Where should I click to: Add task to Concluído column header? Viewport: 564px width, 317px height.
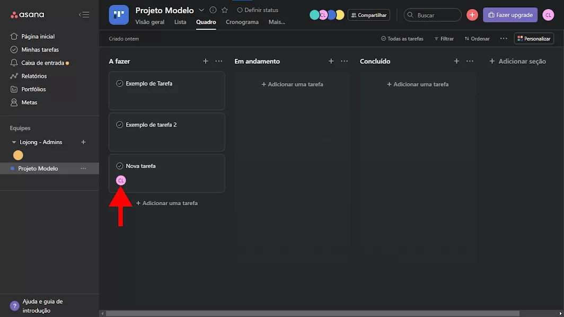pos(456,61)
